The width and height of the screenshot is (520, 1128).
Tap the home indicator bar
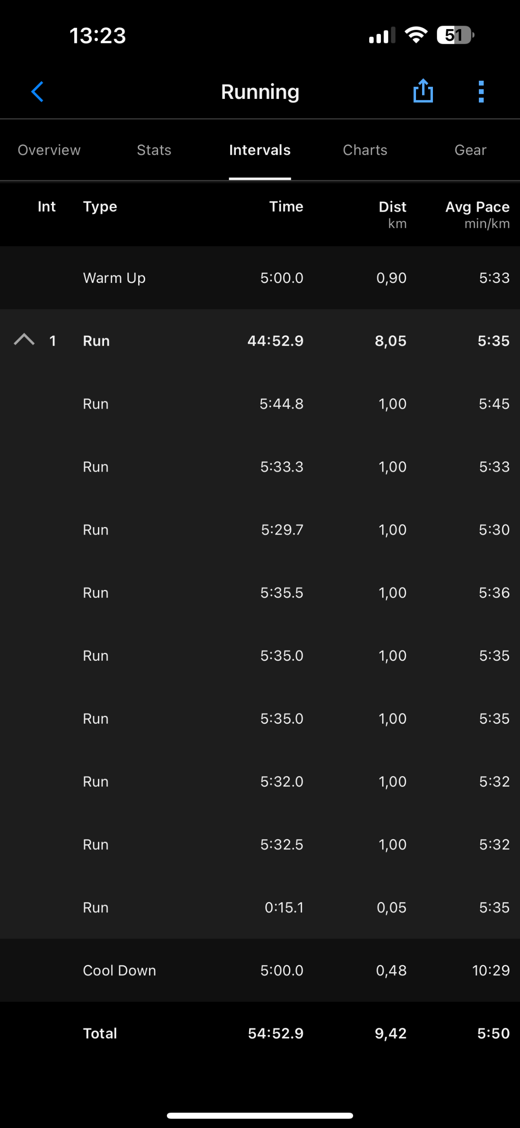pos(260,1115)
